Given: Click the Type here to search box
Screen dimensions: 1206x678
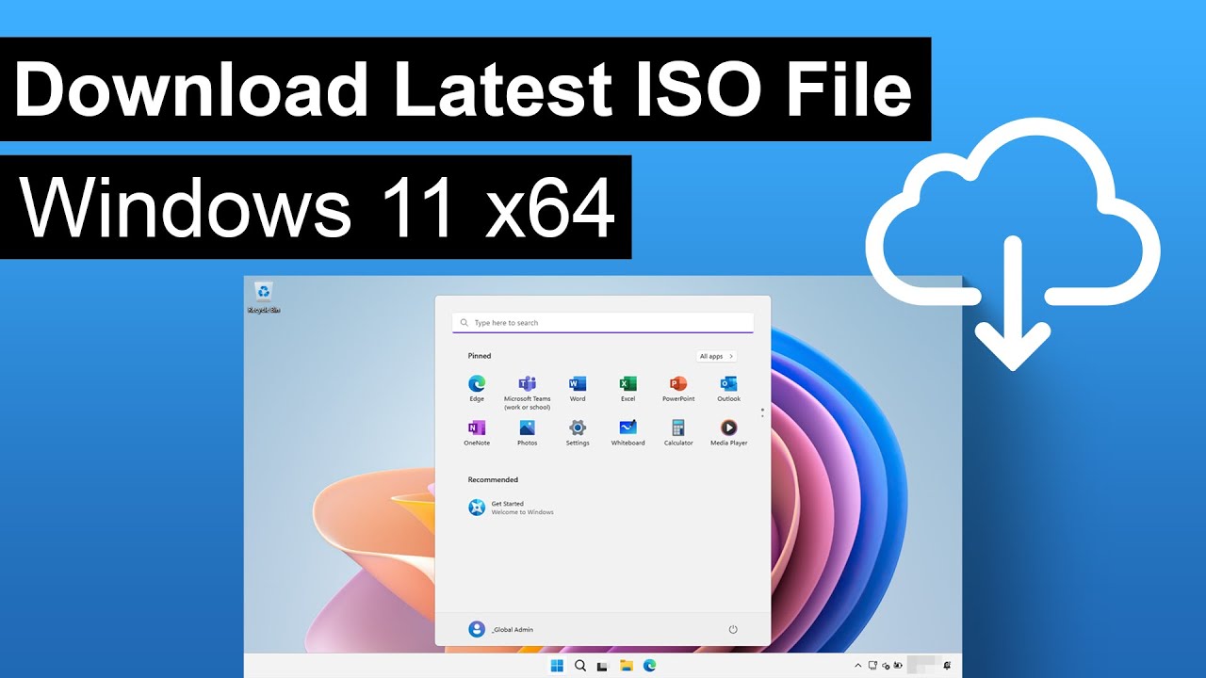Looking at the screenshot, I should [603, 323].
